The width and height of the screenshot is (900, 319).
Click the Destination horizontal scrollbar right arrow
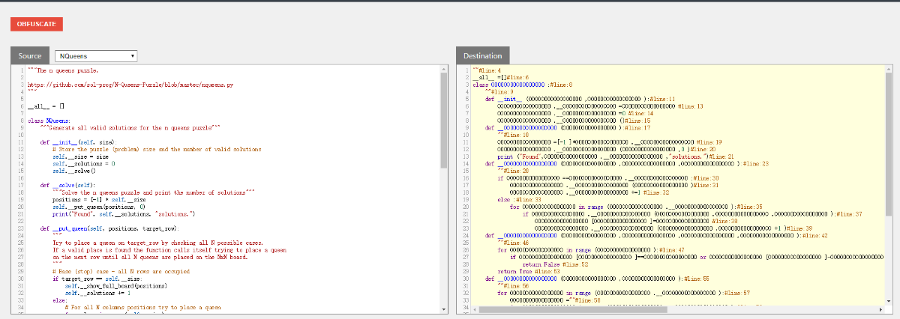point(881,309)
